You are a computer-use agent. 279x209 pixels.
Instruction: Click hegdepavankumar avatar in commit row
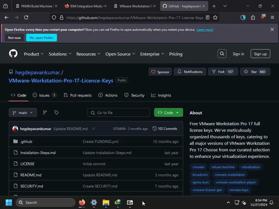pos(15,128)
